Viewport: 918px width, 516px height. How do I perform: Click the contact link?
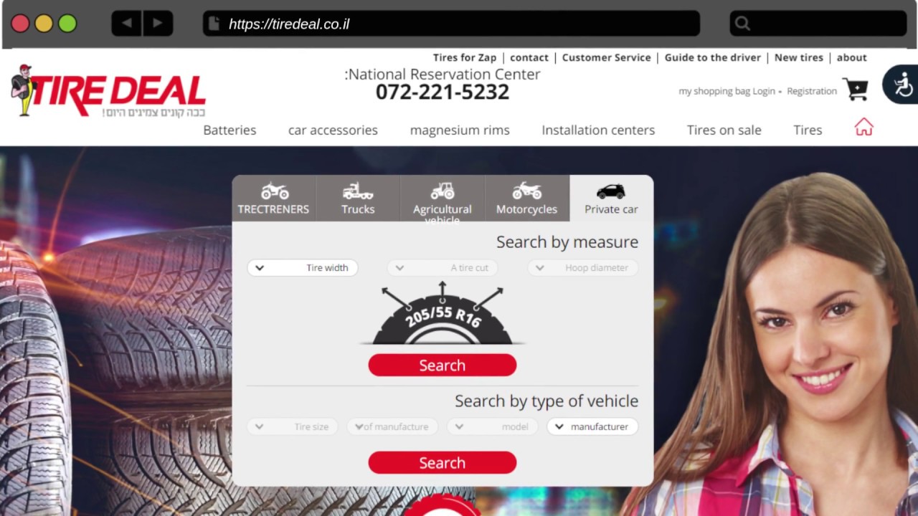[529, 57]
